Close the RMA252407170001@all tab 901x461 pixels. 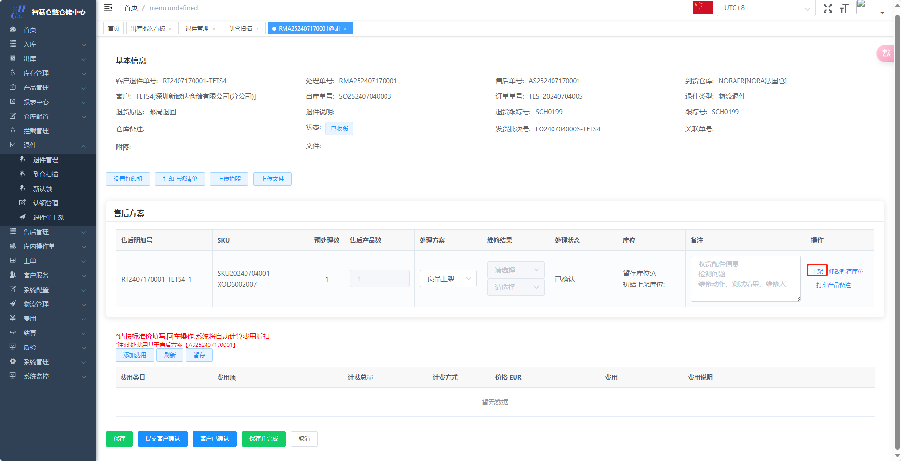345,29
